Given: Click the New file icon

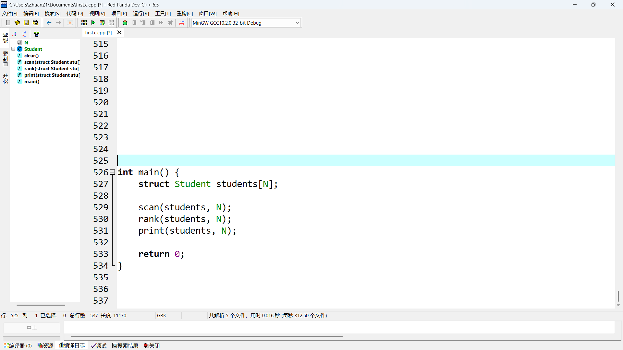Looking at the screenshot, I should 8,23.
